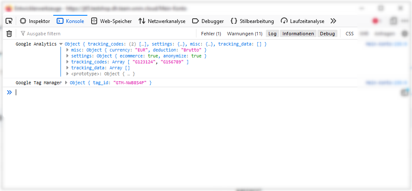This screenshot has width=412, height=191.
Task: Select the Konsole tab
Action: click(70, 21)
